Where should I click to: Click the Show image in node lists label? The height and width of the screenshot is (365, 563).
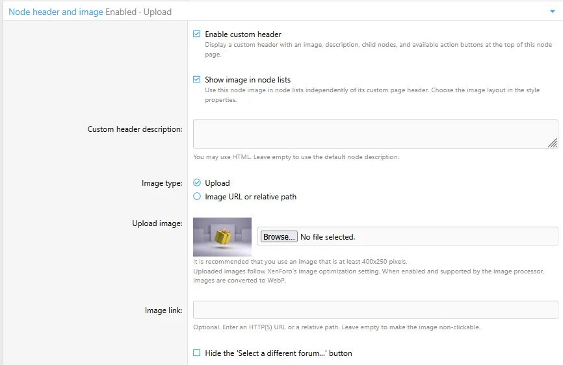248,80
